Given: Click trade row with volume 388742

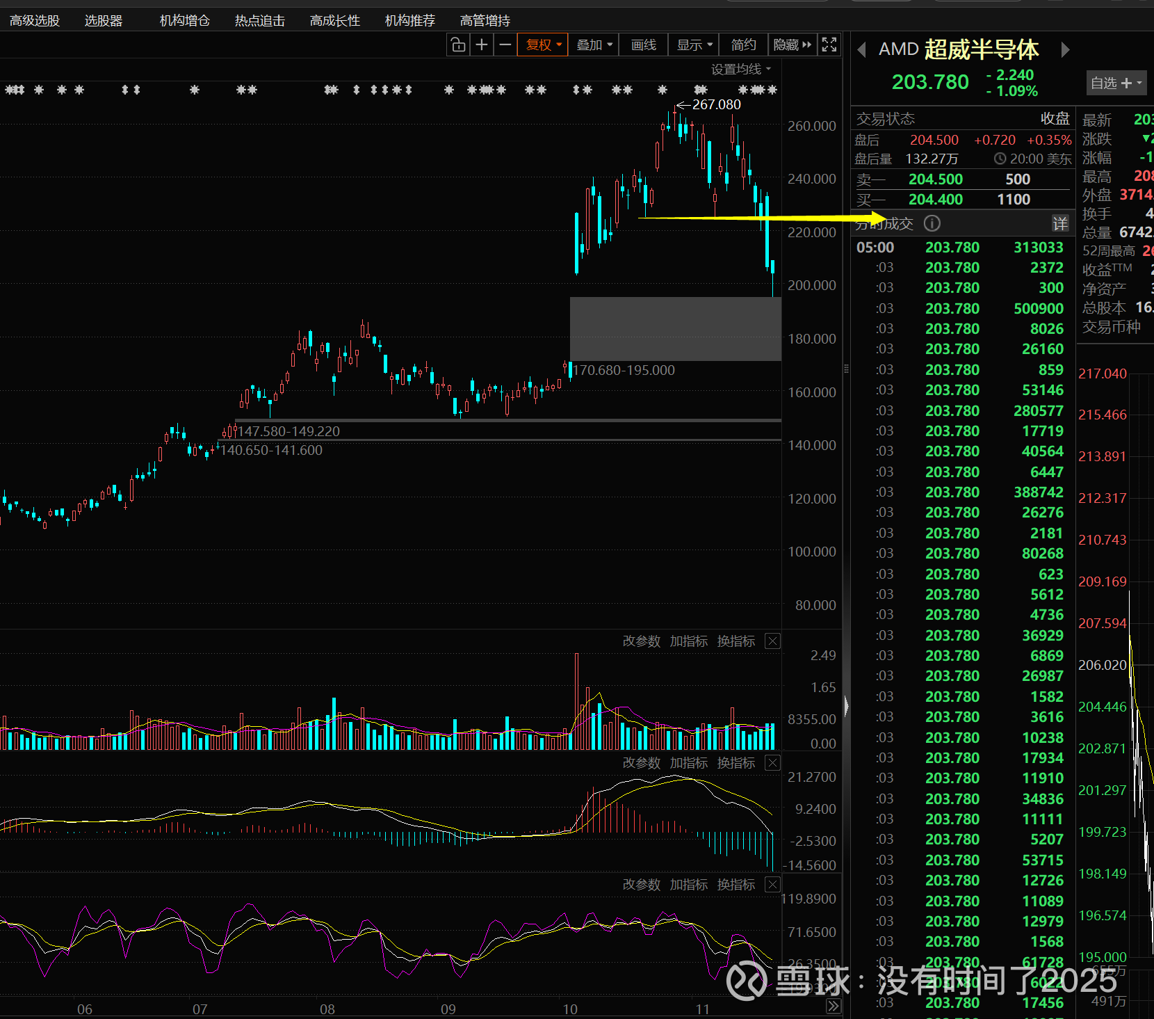Looking at the screenshot, I should click(x=963, y=492).
